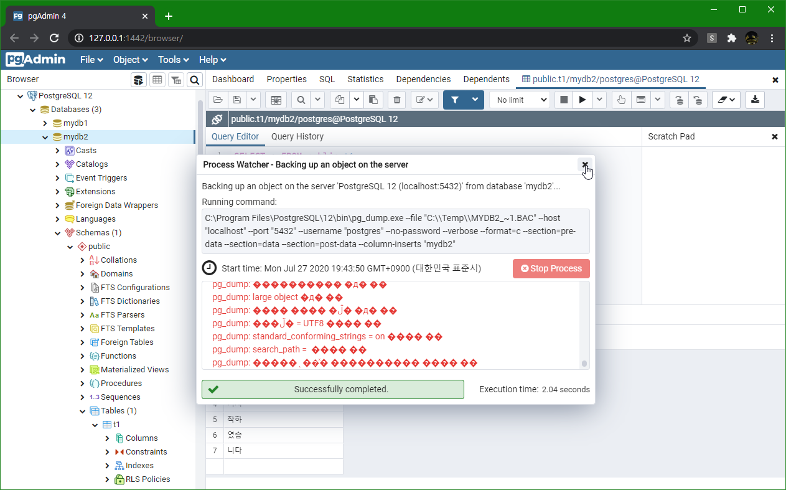Click the Chrome extensions puzzle icon
The image size is (786, 490).
(x=732, y=38)
